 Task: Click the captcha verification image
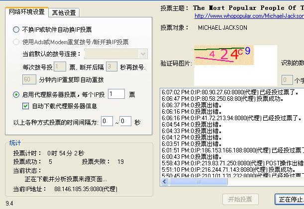[x=224, y=55]
